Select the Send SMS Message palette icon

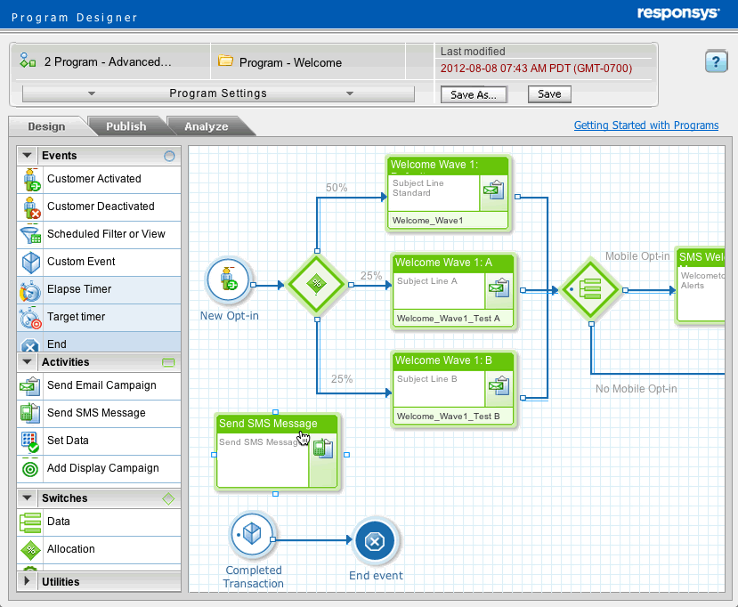point(30,413)
